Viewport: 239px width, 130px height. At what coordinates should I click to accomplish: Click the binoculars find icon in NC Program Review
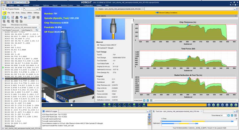click(x=17, y=17)
